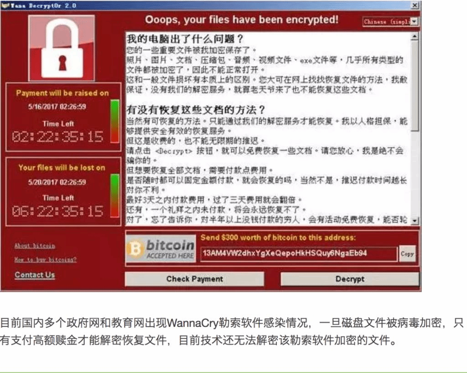Open the Chinese (simplified) language dropdown
Image resolution: width=467 pixels, height=373 pixels.
(390, 21)
